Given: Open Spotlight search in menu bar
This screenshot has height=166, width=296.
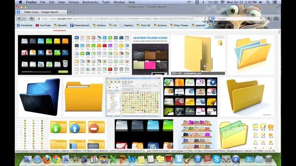Looking at the screenshot, I should (268, 2).
